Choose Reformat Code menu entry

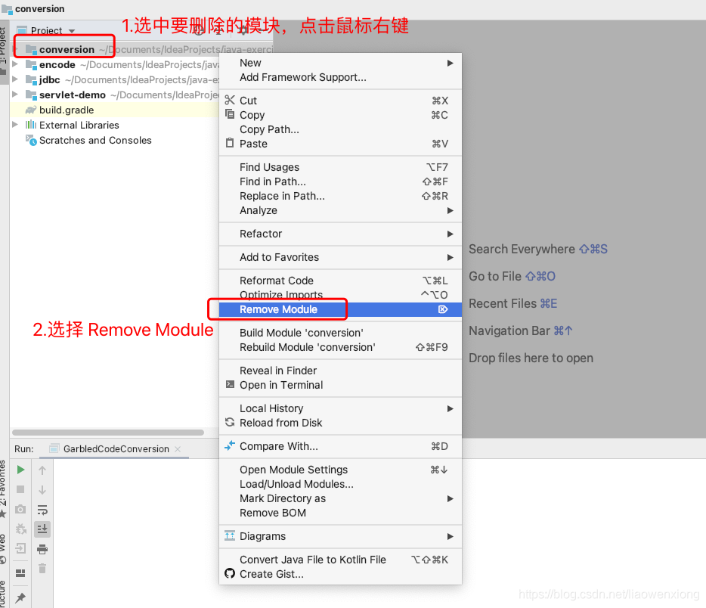click(340, 281)
